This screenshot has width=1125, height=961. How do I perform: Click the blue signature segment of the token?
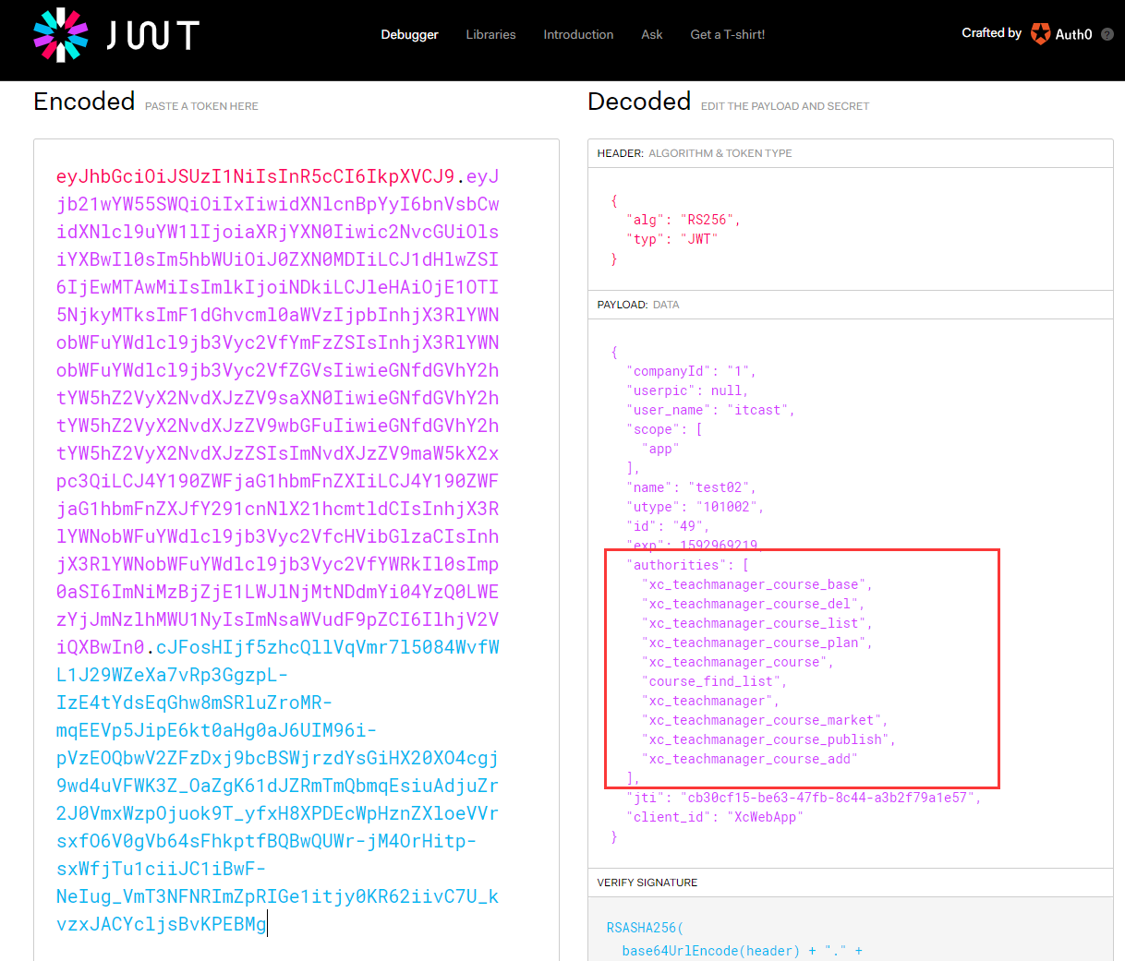click(277, 786)
